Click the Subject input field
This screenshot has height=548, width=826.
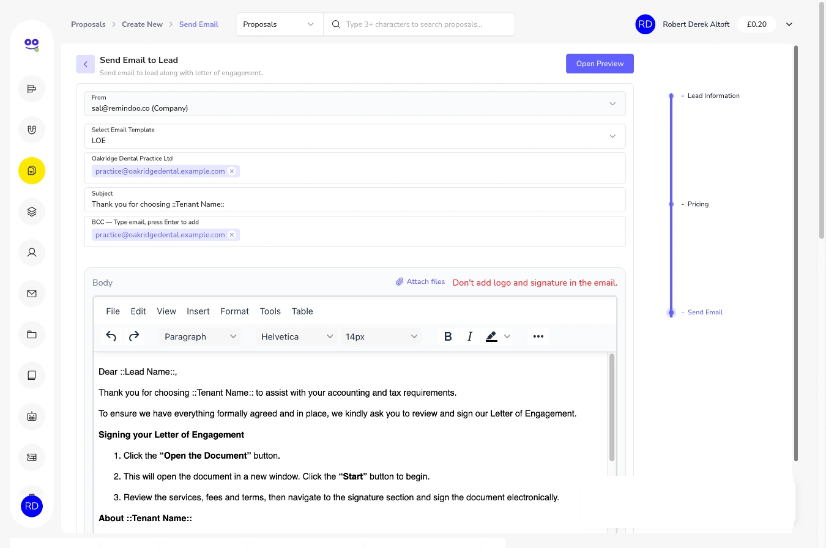[355, 199]
